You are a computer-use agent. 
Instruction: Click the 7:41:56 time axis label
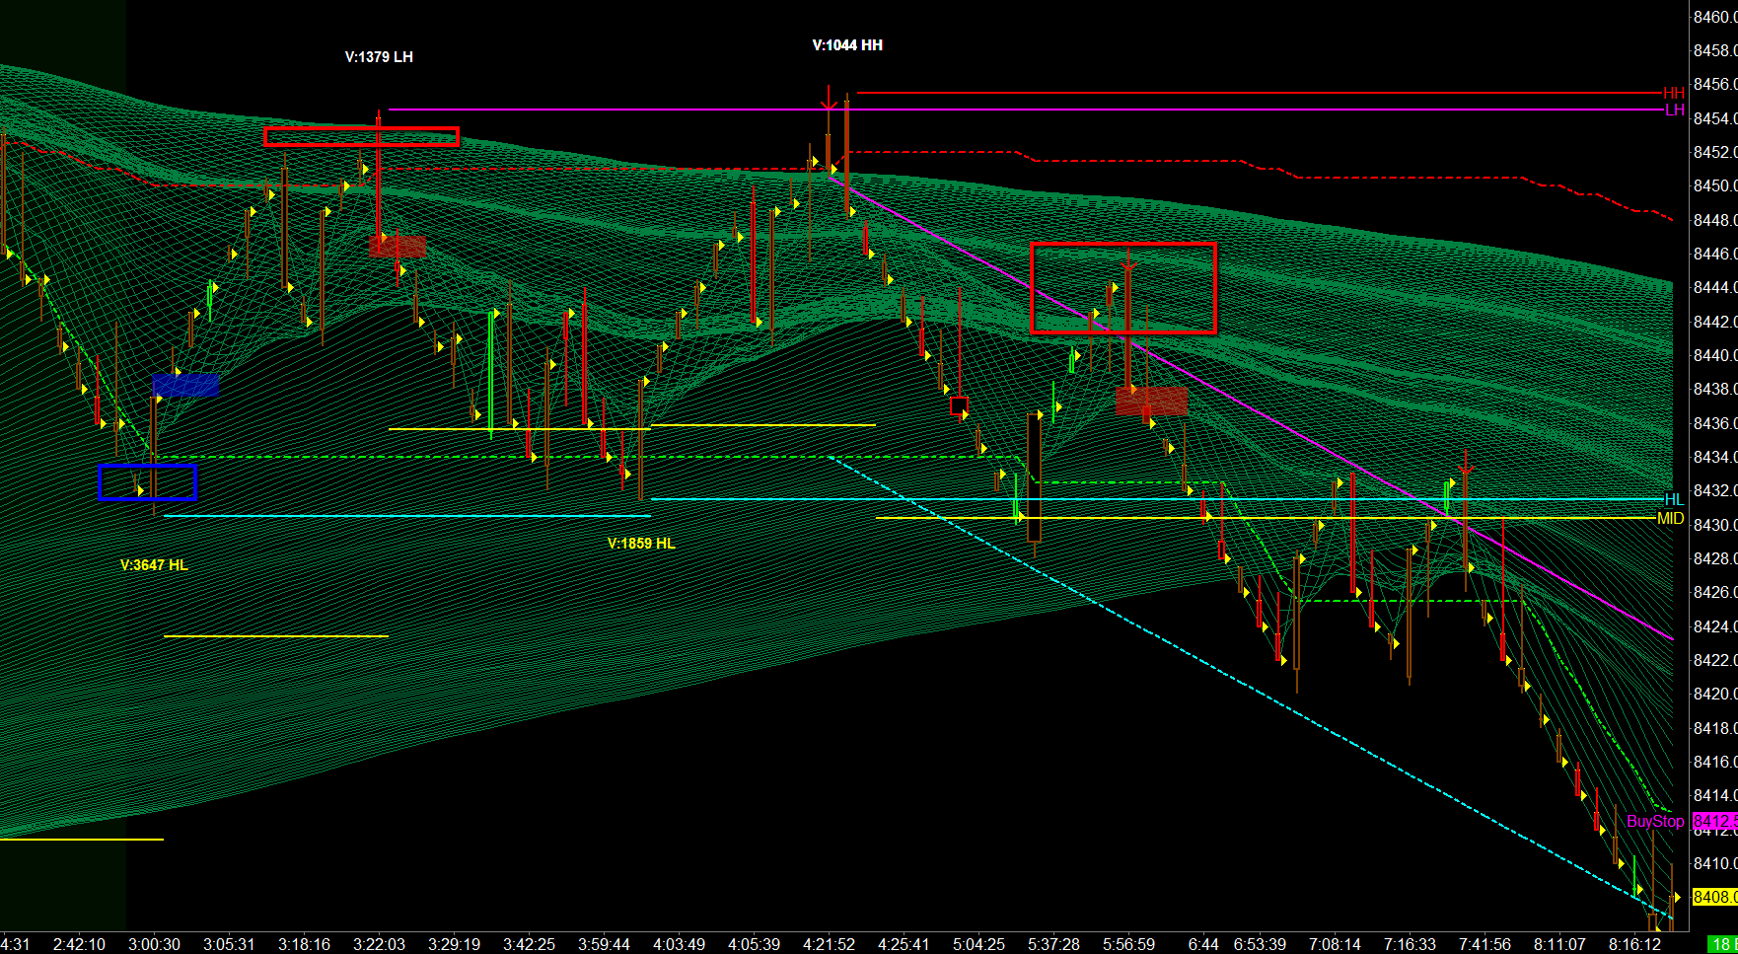1485,944
